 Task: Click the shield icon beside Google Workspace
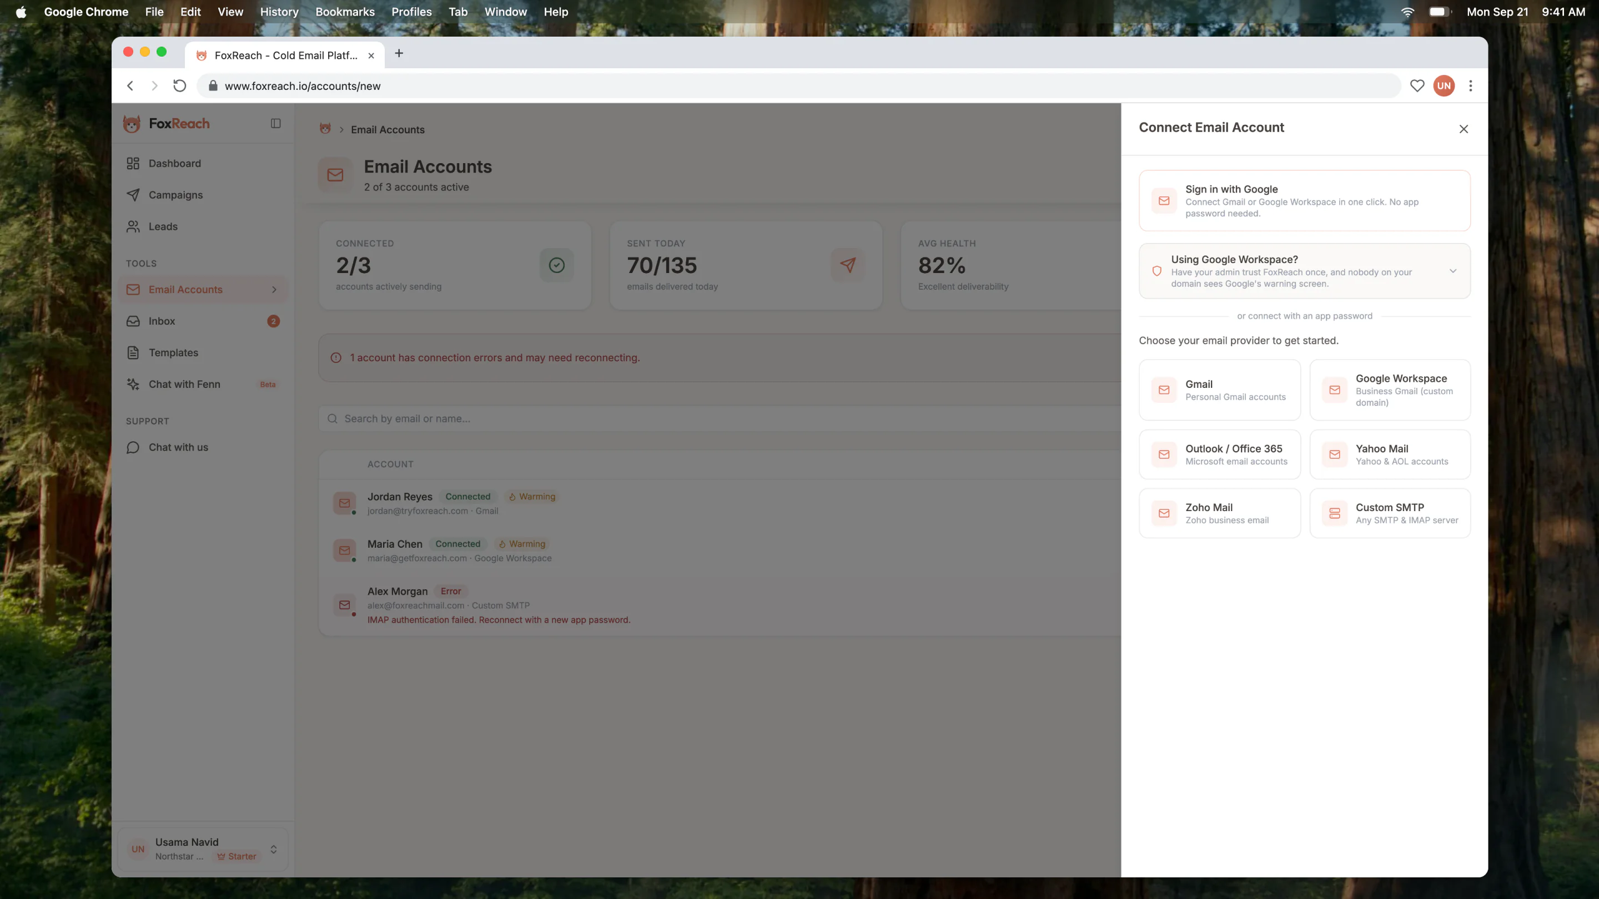[x=1156, y=271]
